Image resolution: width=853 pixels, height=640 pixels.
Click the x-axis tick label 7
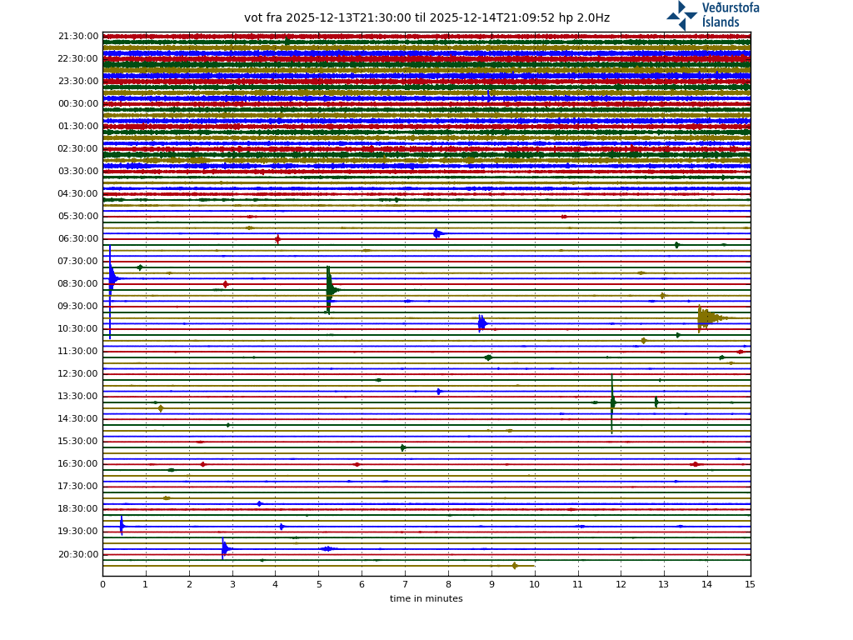[405, 585]
